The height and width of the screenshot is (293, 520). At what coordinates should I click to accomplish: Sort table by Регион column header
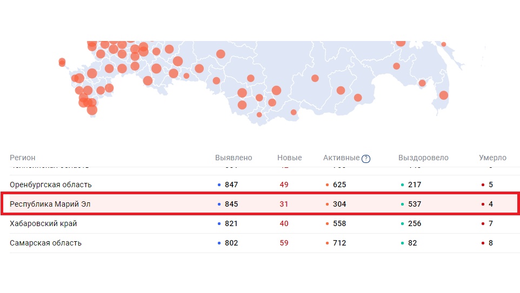point(23,158)
